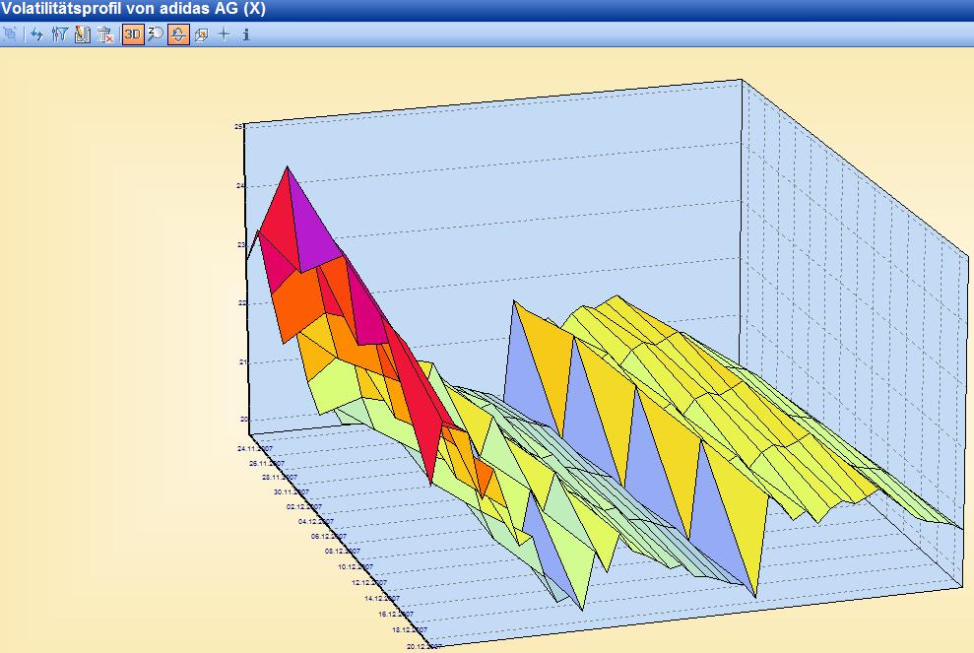This screenshot has width=974, height=653.
Task: Click the date label 24.11.2007
Action: click(255, 448)
